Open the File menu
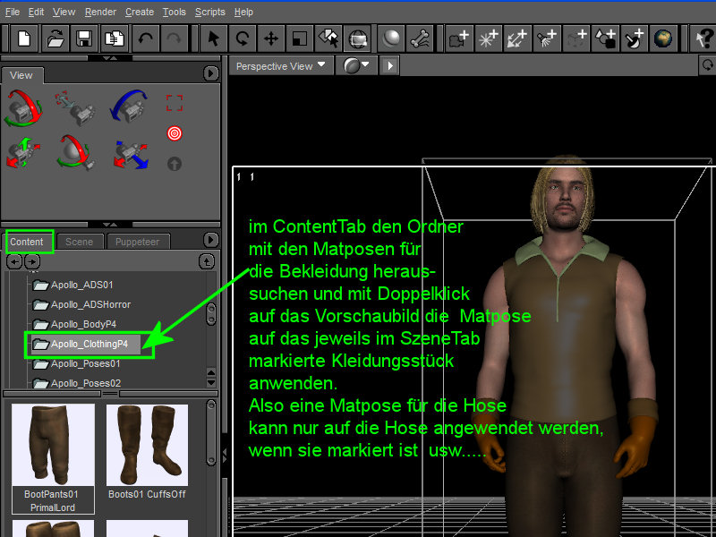This screenshot has width=716, height=537. pyautogui.click(x=13, y=12)
